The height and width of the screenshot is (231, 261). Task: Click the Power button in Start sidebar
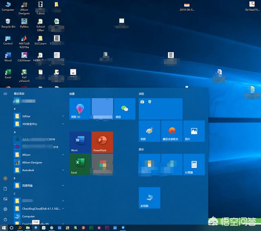[5, 219]
